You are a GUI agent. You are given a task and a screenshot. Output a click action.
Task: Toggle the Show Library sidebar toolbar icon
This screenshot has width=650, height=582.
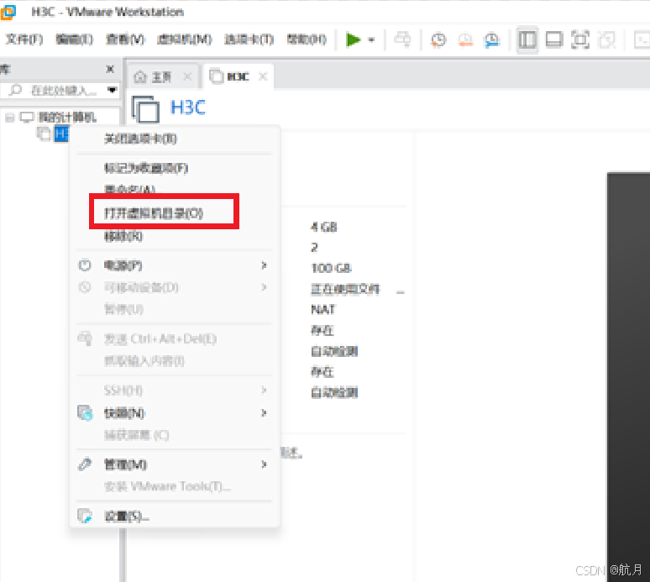527,39
